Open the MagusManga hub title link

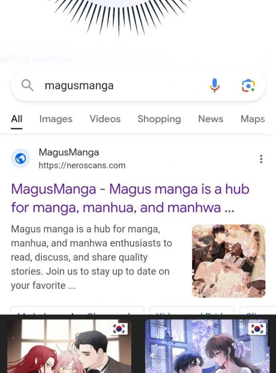[130, 198]
